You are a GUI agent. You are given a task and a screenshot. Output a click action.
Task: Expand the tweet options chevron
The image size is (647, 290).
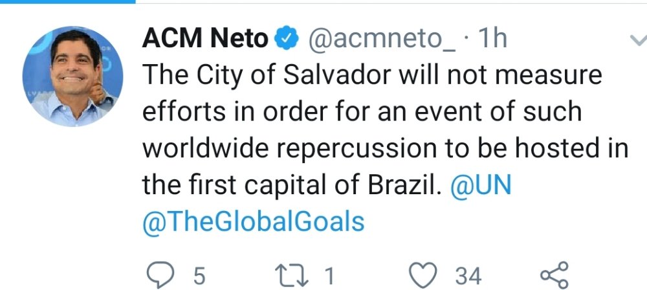click(637, 41)
